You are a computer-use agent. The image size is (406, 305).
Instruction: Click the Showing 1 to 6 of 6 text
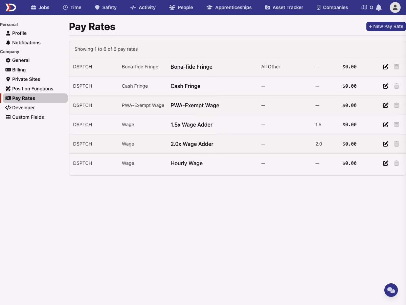point(106,49)
